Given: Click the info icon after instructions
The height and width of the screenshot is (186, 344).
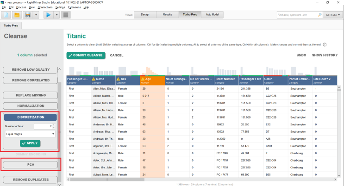Looking at the screenshot, I should click(x=325, y=44).
